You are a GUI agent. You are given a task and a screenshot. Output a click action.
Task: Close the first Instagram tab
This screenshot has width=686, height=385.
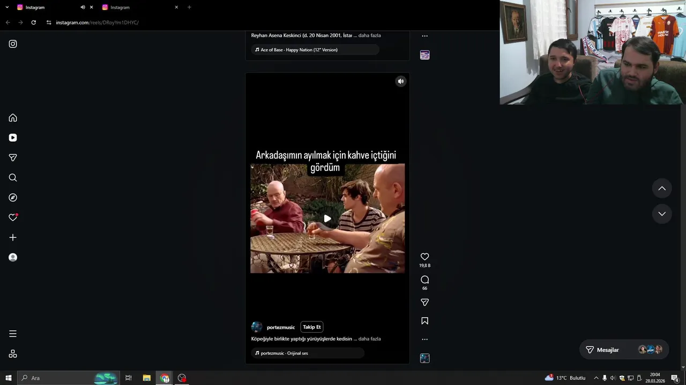click(91, 7)
